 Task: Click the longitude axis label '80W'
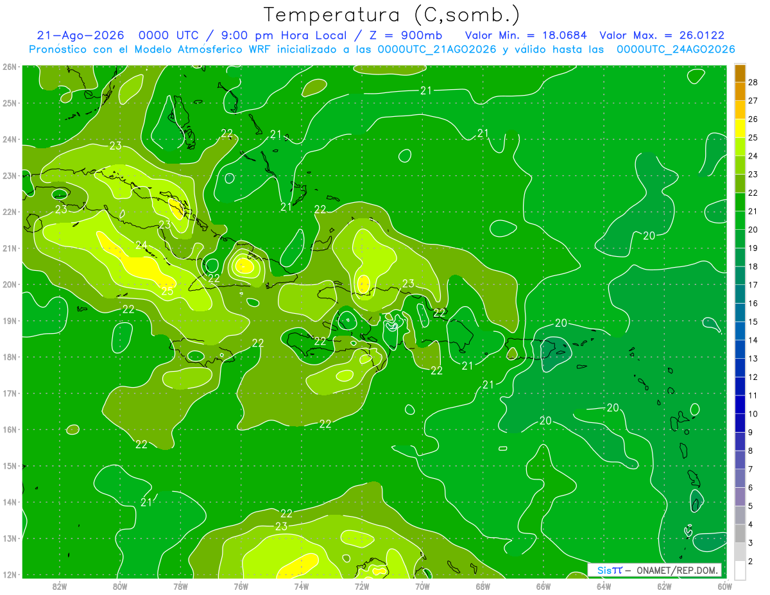tap(120, 586)
